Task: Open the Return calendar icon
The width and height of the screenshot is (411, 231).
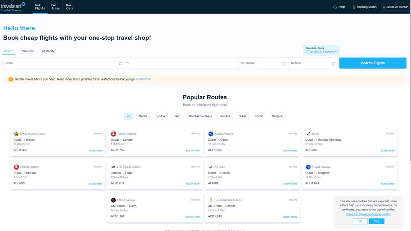Action: (x=334, y=63)
